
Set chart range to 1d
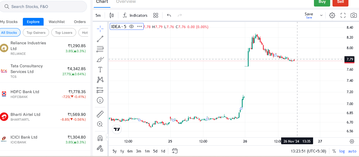tap(163, 151)
